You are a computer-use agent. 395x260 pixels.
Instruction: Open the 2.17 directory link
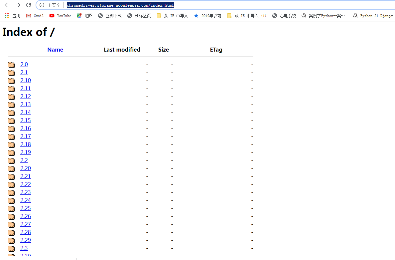[26, 136]
